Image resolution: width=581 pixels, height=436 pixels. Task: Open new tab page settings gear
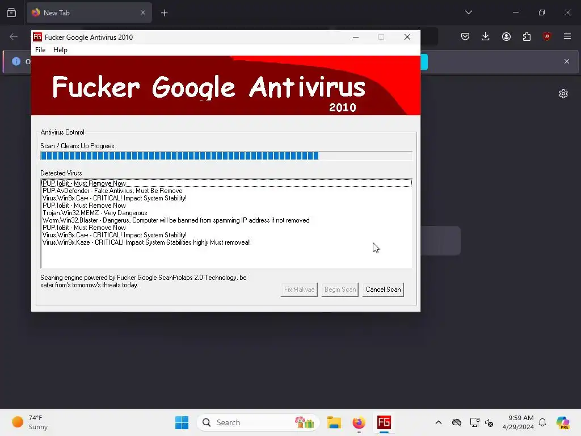563,94
